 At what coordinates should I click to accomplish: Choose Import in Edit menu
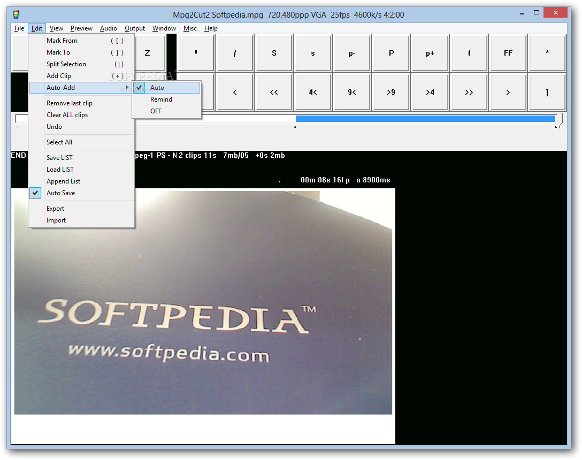[x=82, y=220]
